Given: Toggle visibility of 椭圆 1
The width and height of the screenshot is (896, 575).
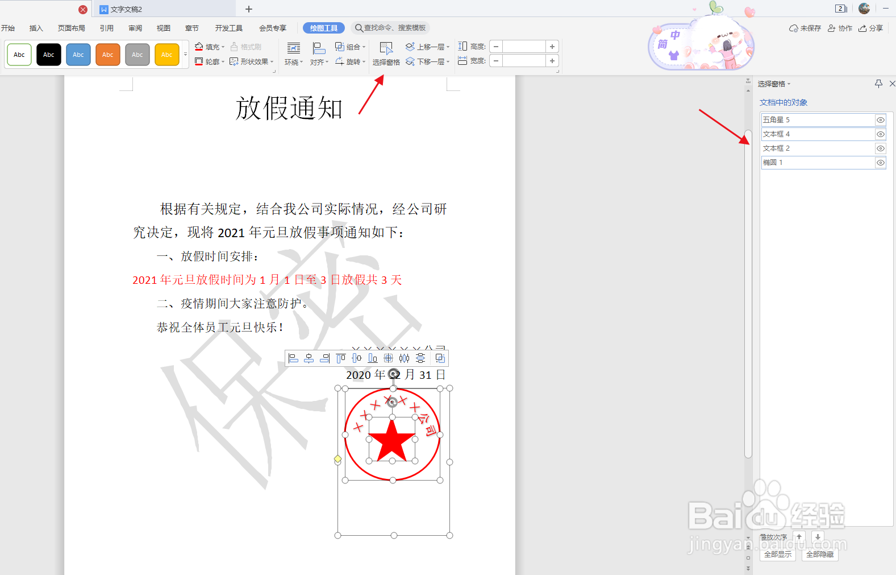Looking at the screenshot, I should [x=881, y=163].
